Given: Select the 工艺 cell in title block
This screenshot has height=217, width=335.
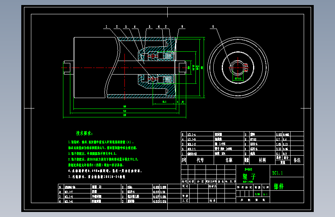Looking at the screenshot, I should (185, 200).
